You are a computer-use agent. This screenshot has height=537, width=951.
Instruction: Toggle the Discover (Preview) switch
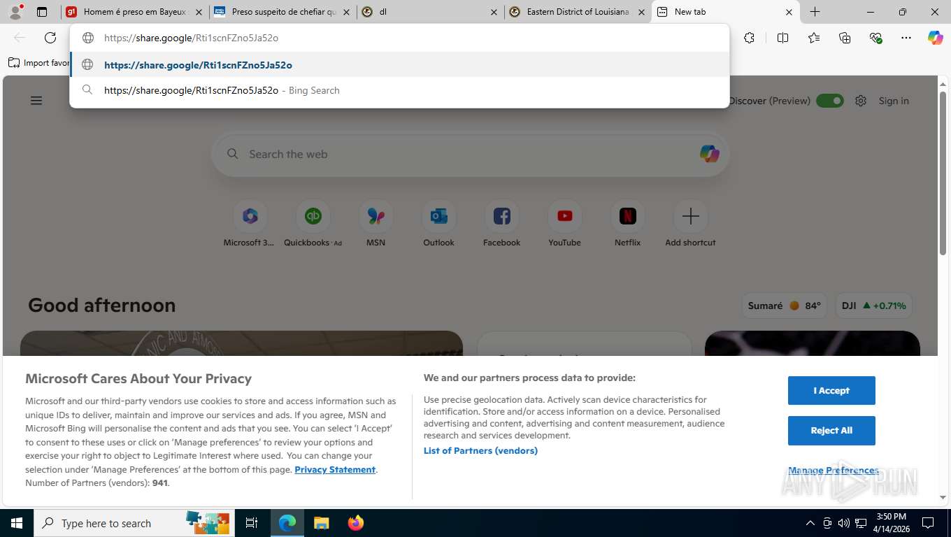(x=829, y=101)
